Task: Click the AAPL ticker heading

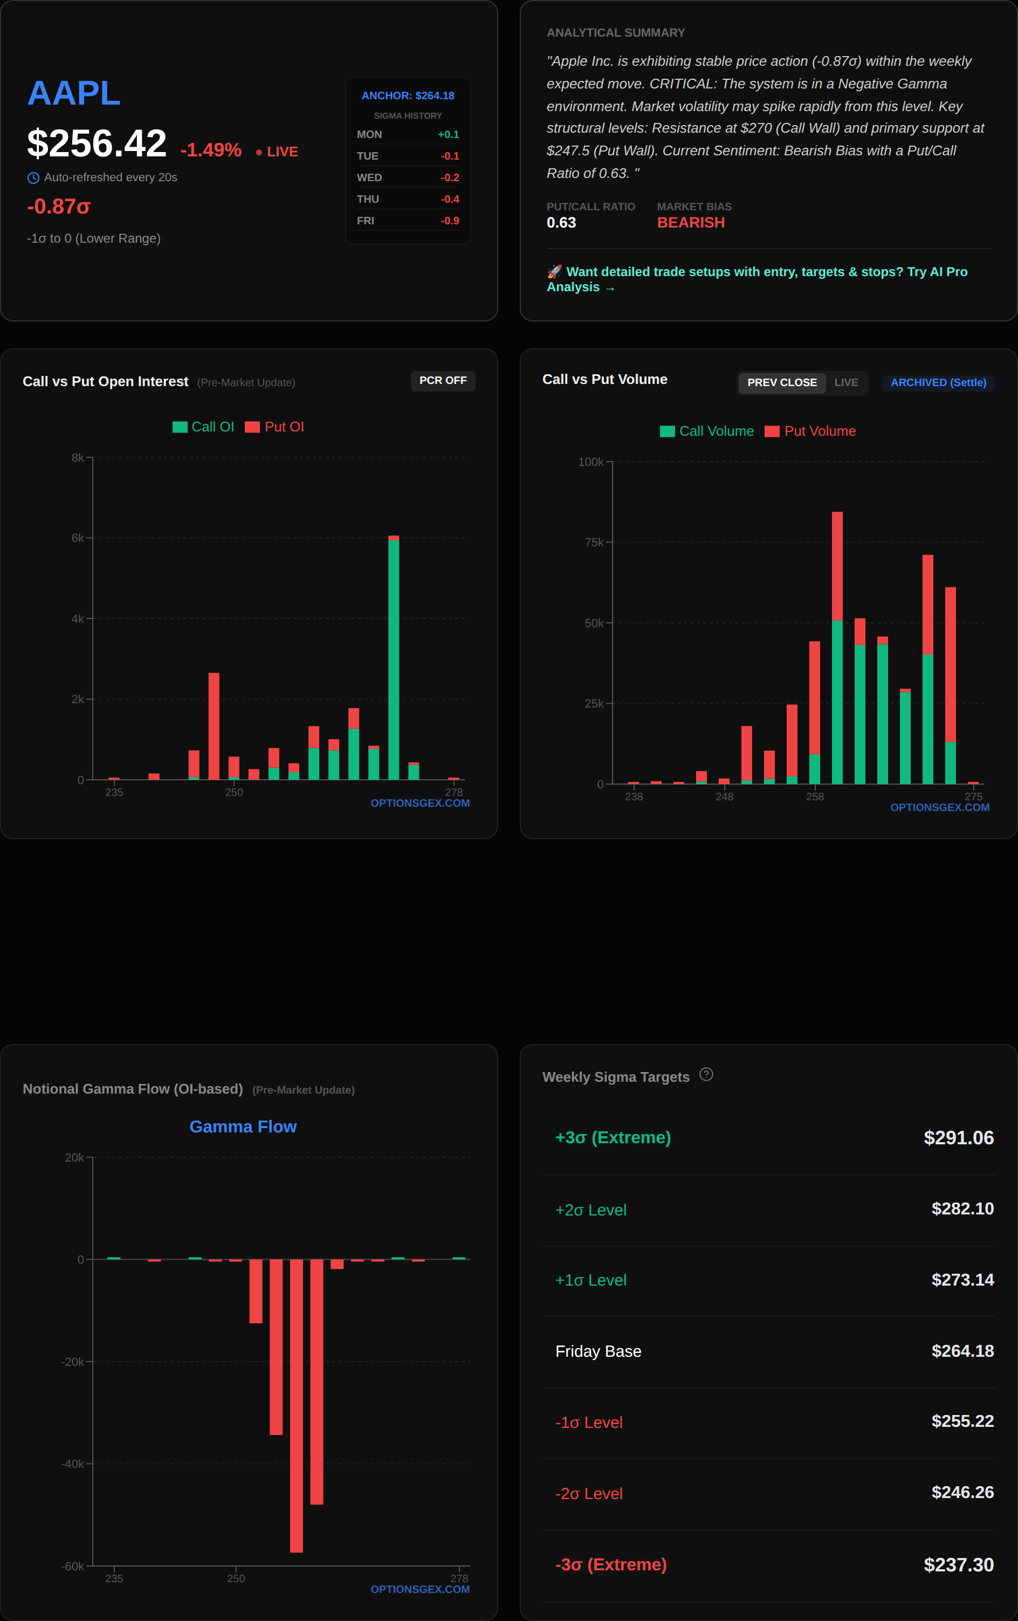Action: pos(73,93)
